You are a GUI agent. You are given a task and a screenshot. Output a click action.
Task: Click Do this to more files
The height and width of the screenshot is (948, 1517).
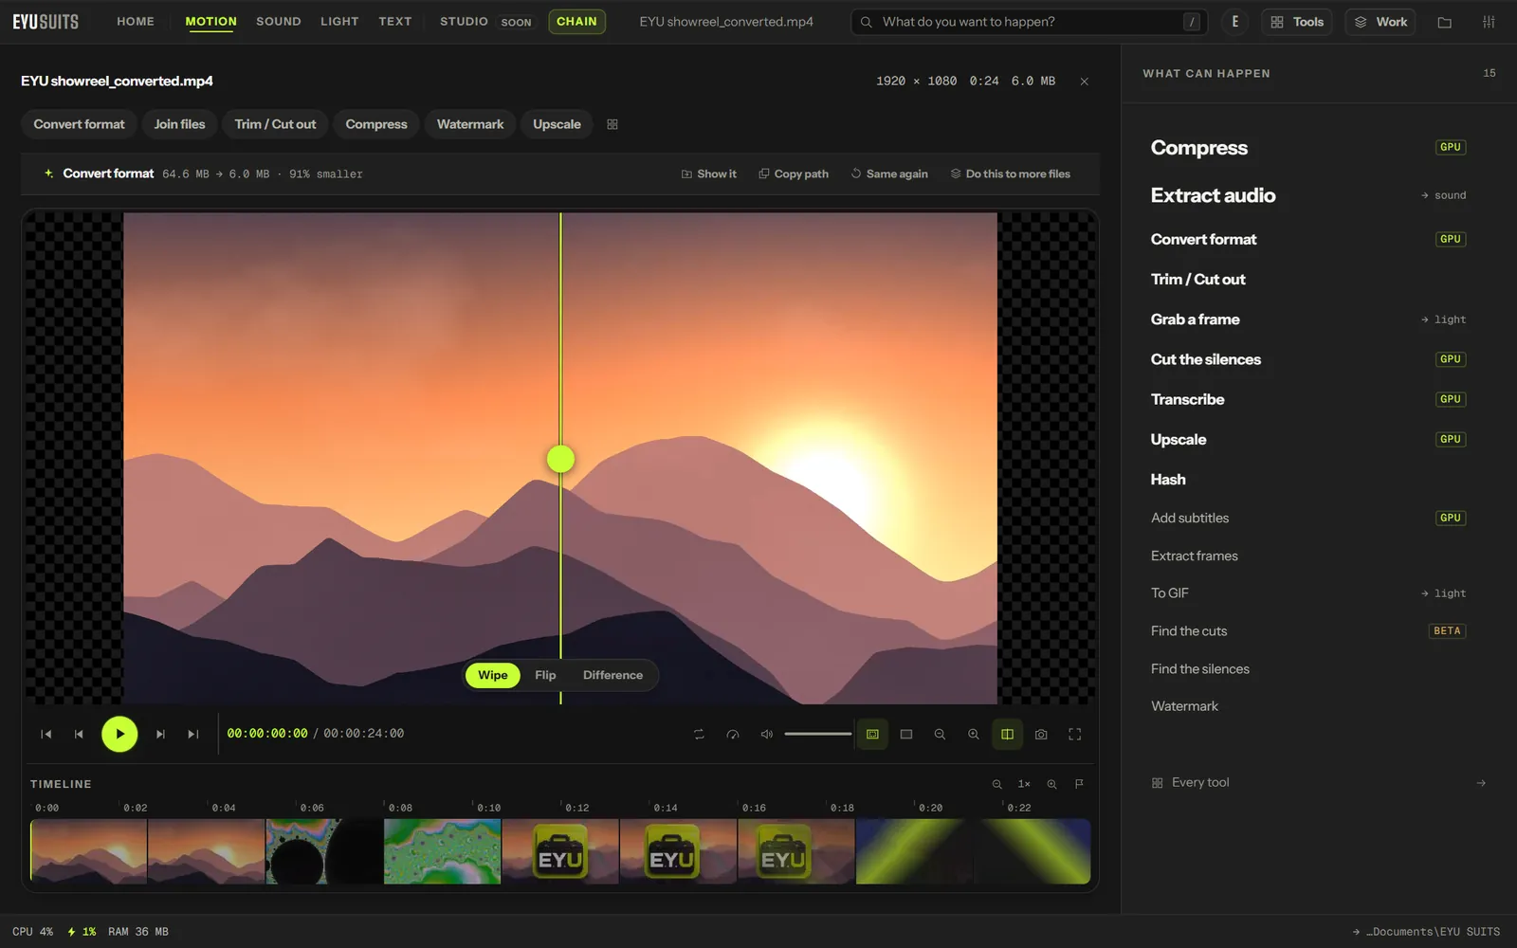1011,174
